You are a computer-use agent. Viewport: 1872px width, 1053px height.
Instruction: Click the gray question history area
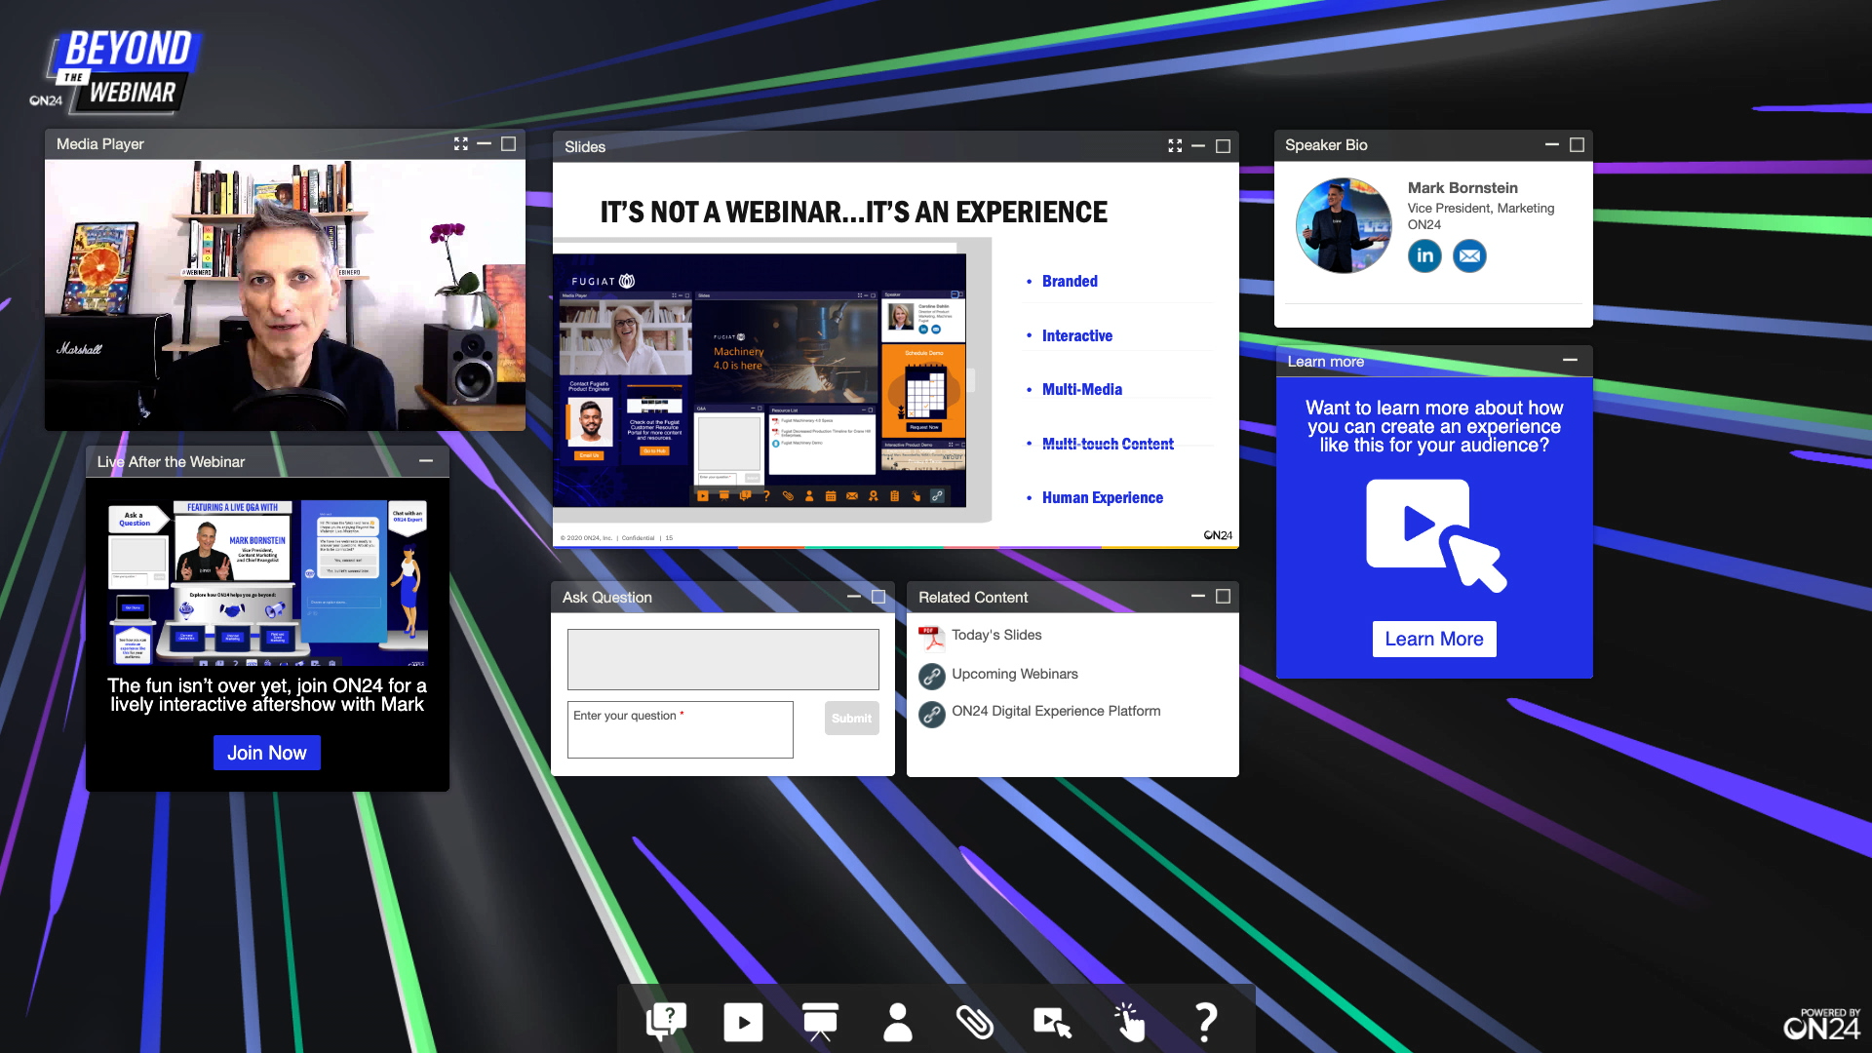point(723,659)
